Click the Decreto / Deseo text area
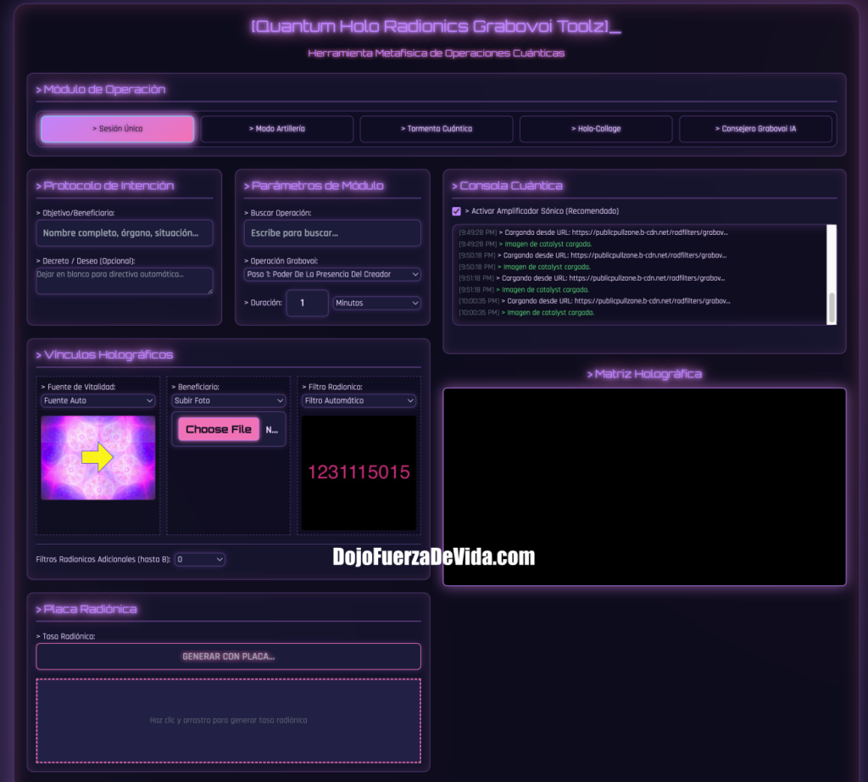This screenshot has height=782, width=868. (x=125, y=281)
